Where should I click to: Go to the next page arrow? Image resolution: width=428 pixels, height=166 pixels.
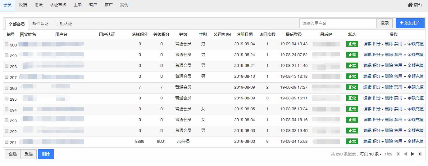click(413, 154)
